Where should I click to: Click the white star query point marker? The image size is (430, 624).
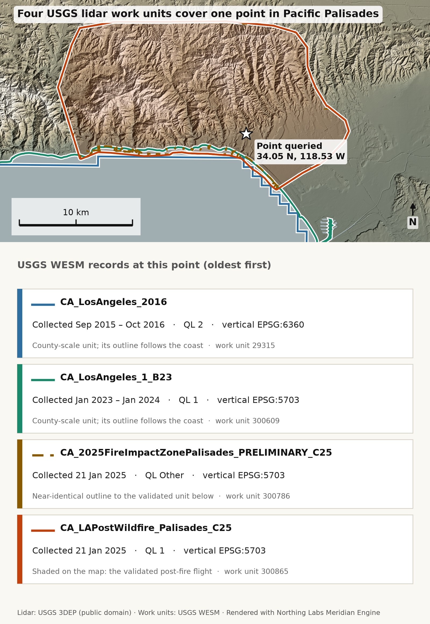246,134
